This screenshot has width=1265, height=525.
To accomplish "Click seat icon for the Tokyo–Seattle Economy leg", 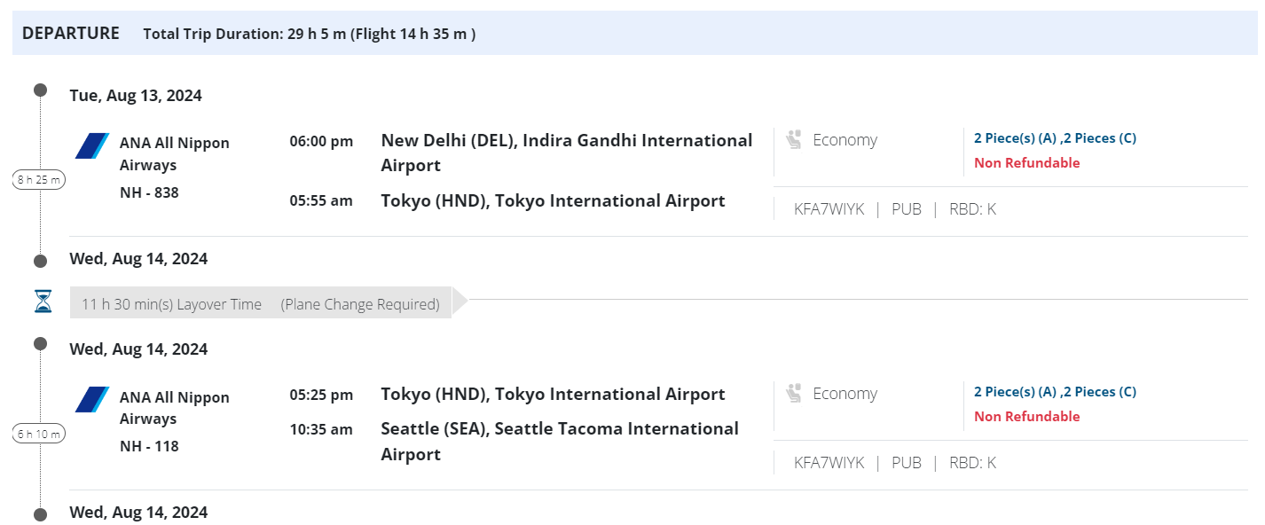I will 793,394.
